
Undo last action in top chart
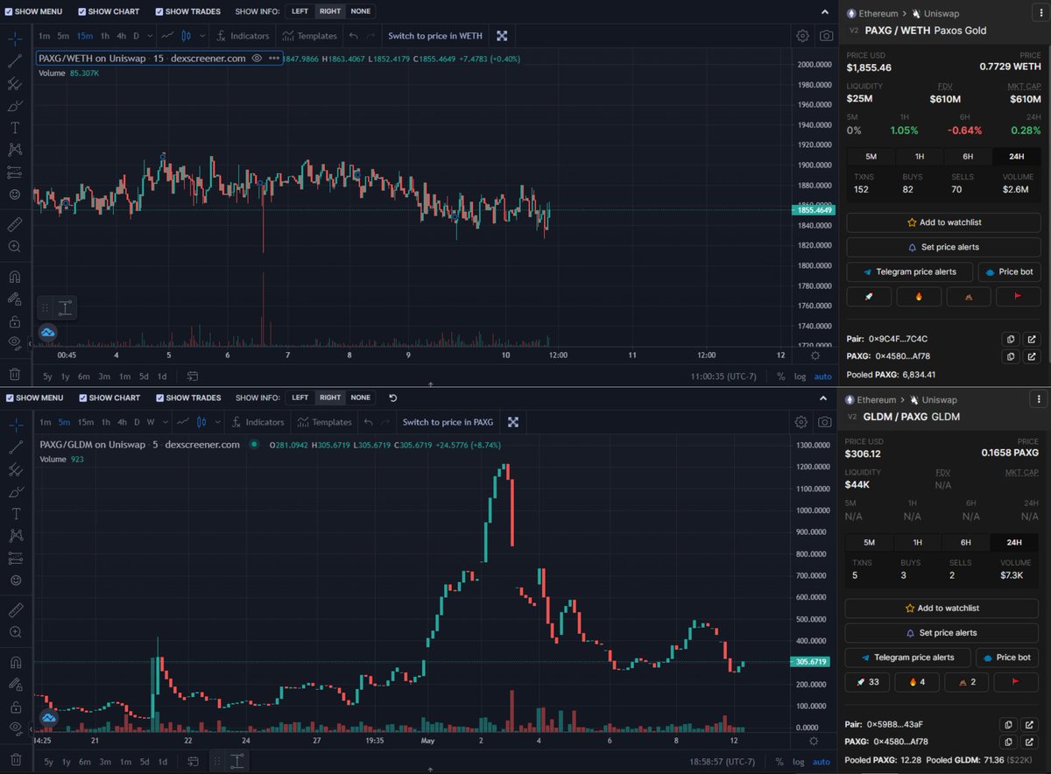point(353,36)
